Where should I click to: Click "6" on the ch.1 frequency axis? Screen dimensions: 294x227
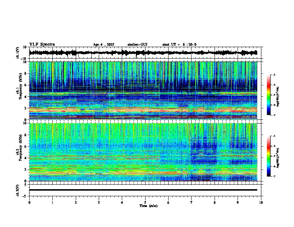point(26,85)
